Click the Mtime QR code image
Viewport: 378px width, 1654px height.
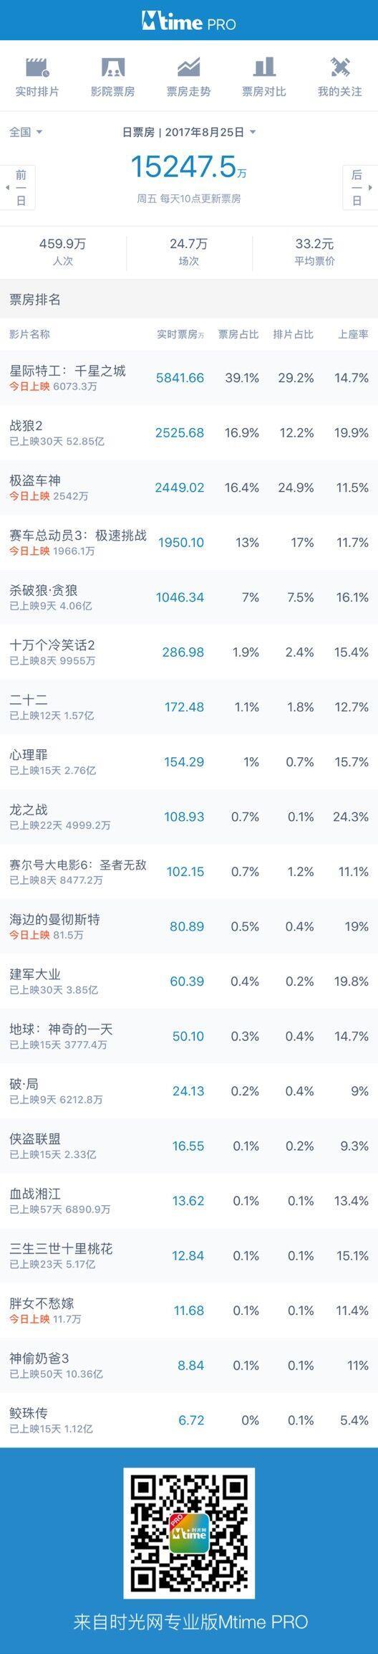pos(189,1533)
